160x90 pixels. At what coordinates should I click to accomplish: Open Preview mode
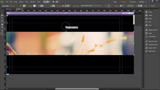tap(133, 2)
